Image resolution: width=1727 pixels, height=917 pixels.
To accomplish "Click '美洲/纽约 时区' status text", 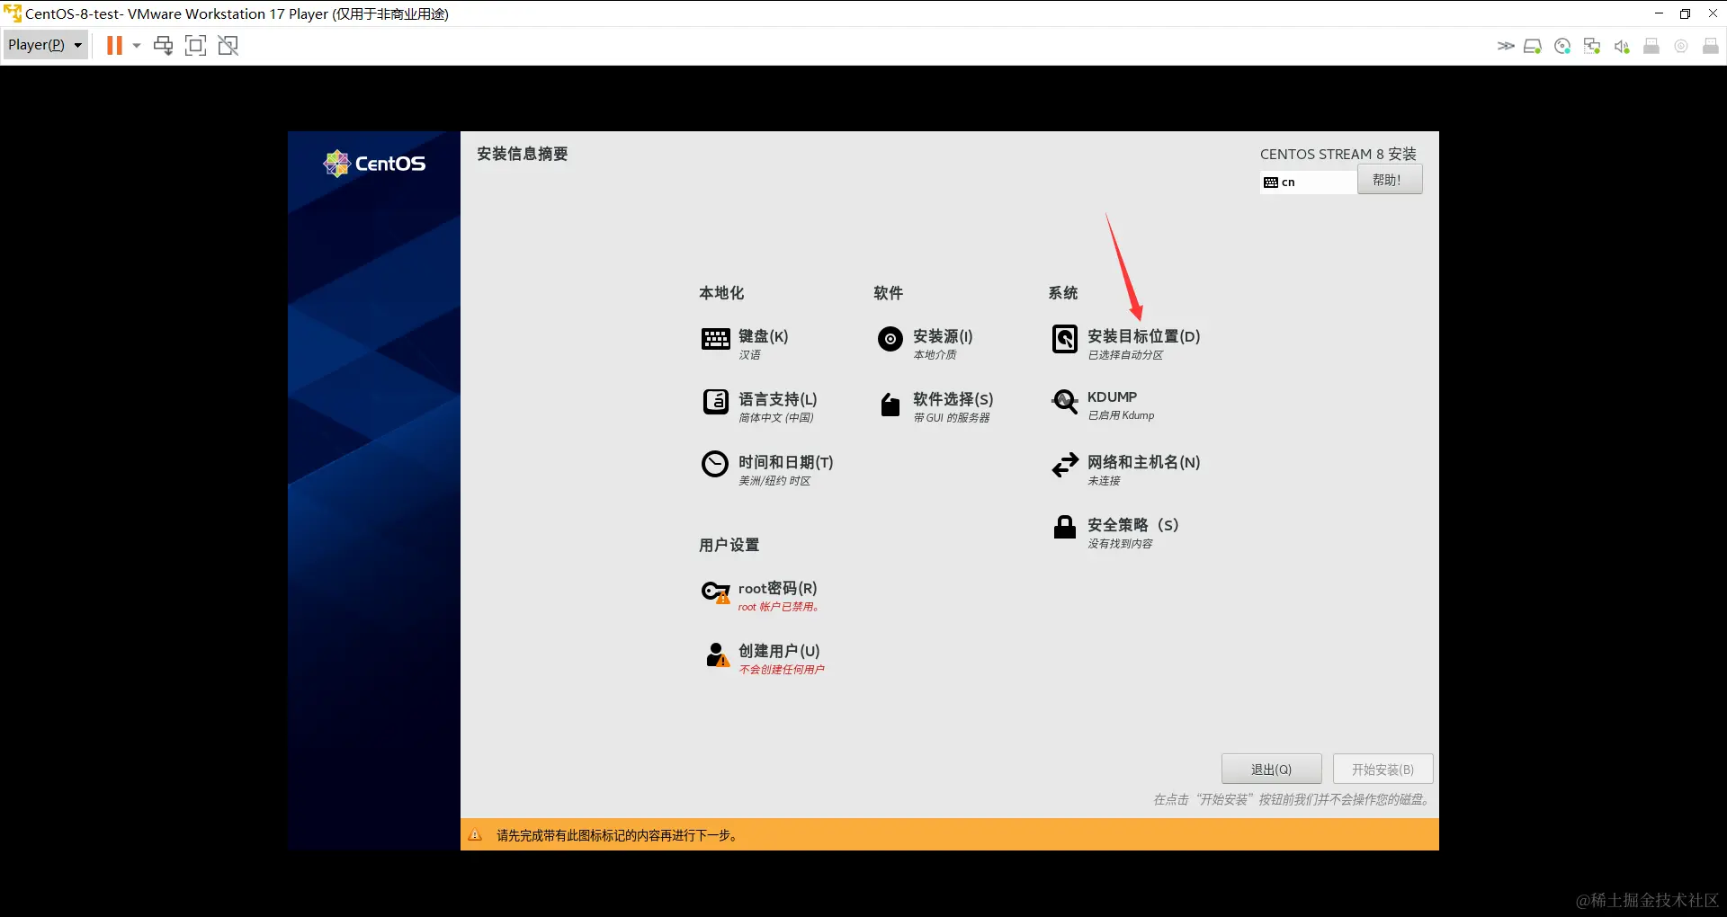I will click(774, 481).
